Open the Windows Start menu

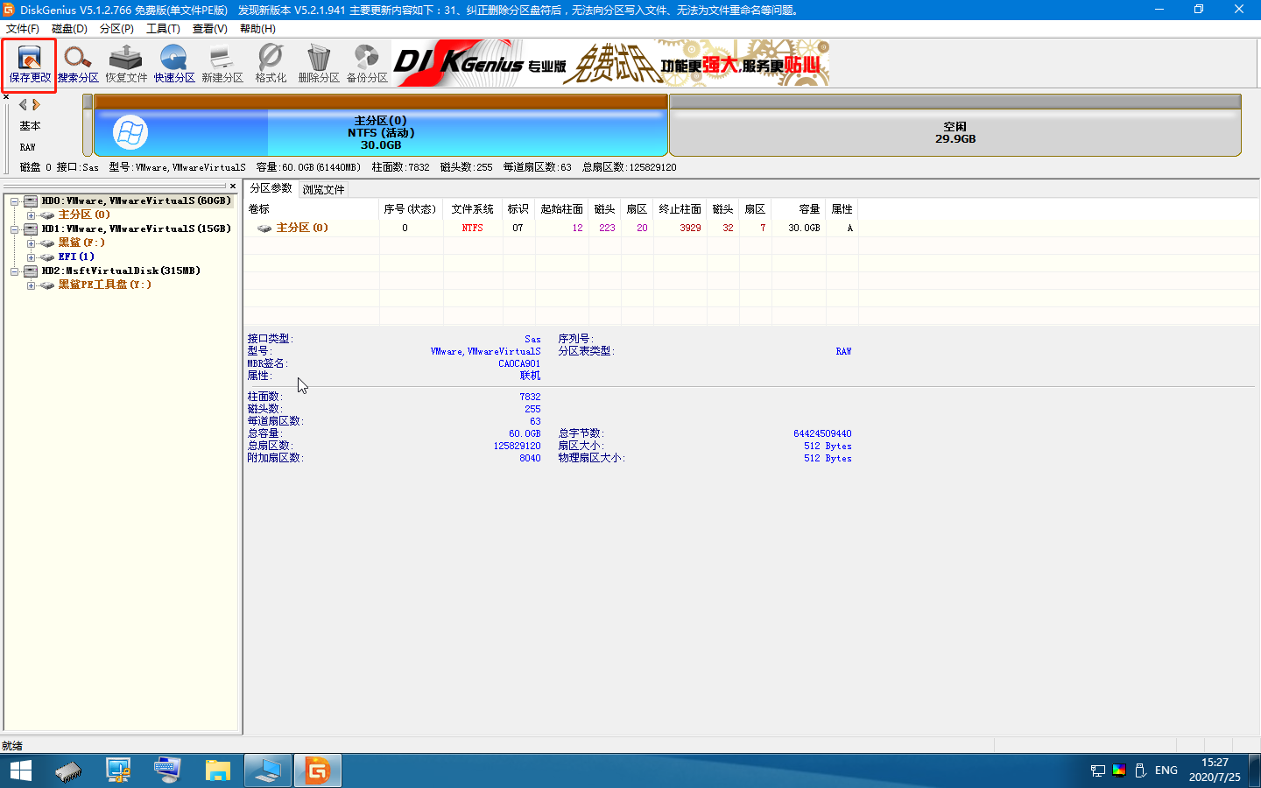tap(20, 770)
